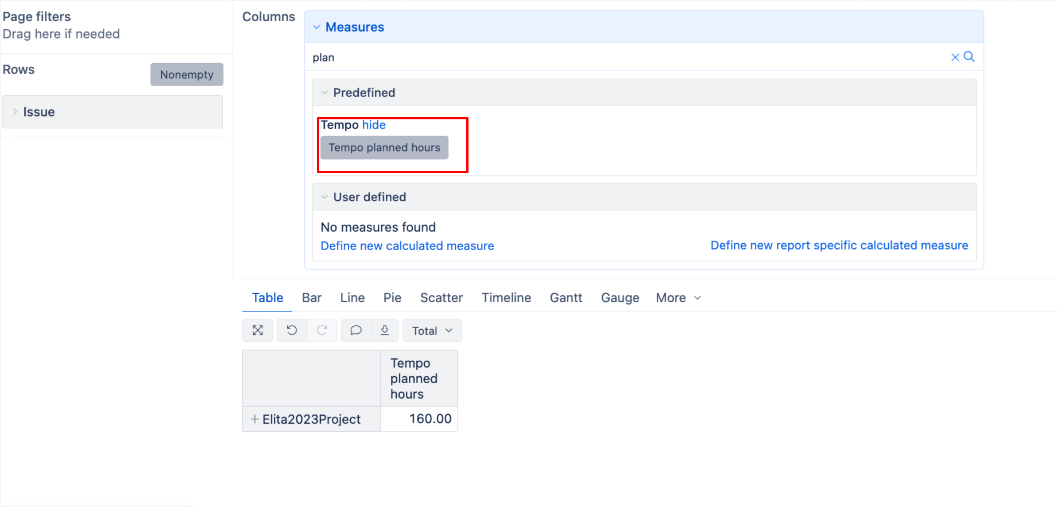Viewport: 1057px width, 507px height.
Task: Click the export download icon
Action: pyautogui.click(x=385, y=330)
